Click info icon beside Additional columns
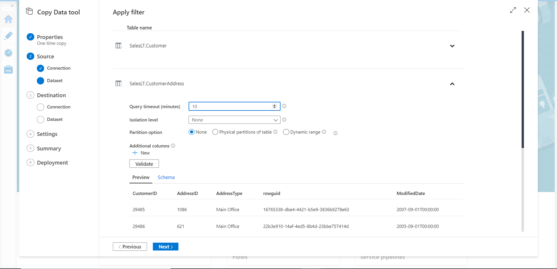 [173, 146]
